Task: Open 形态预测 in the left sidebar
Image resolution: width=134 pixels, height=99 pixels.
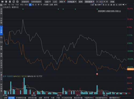Action: [1, 88]
